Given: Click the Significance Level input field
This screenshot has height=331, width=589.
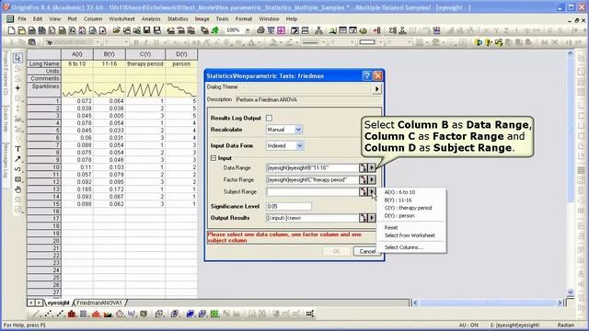Looking at the screenshot, I should pos(288,206).
